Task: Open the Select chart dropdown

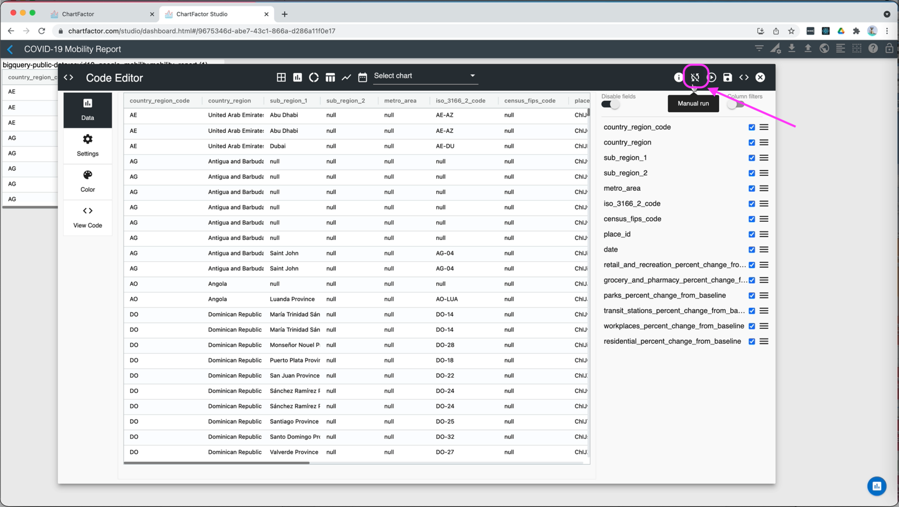Action: click(425, 76)
